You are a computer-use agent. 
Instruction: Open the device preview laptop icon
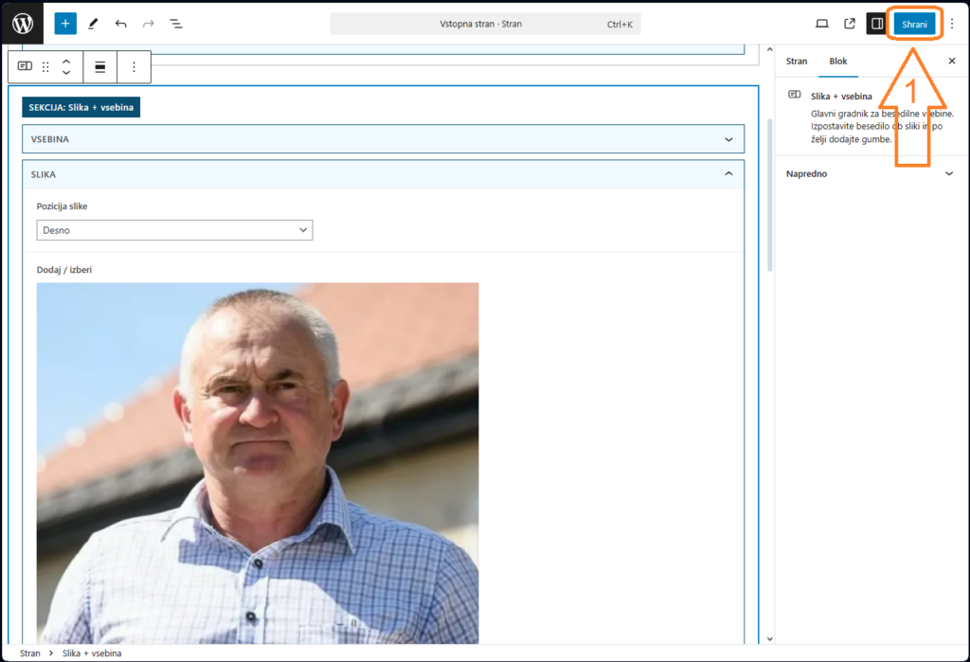click(x=822, y=24)
